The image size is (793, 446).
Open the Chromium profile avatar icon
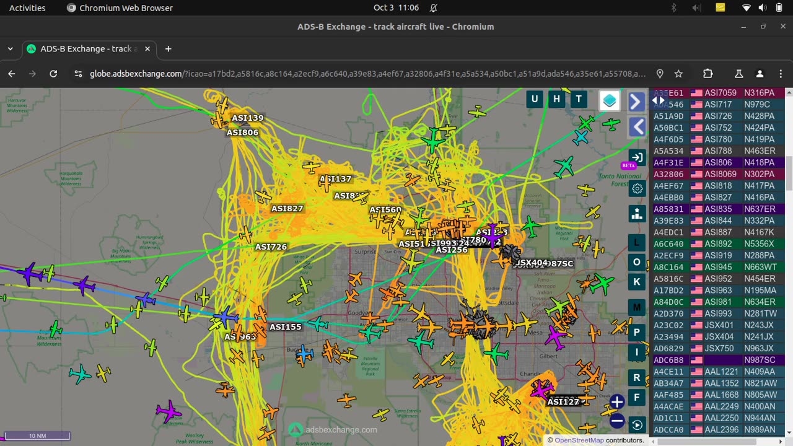[x=760, y=74]
